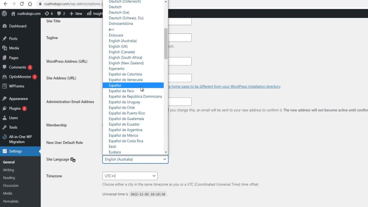This screenshot has height=207, width=368.
Task: Choose Deutsch (Sie) option
Action: 133,12
